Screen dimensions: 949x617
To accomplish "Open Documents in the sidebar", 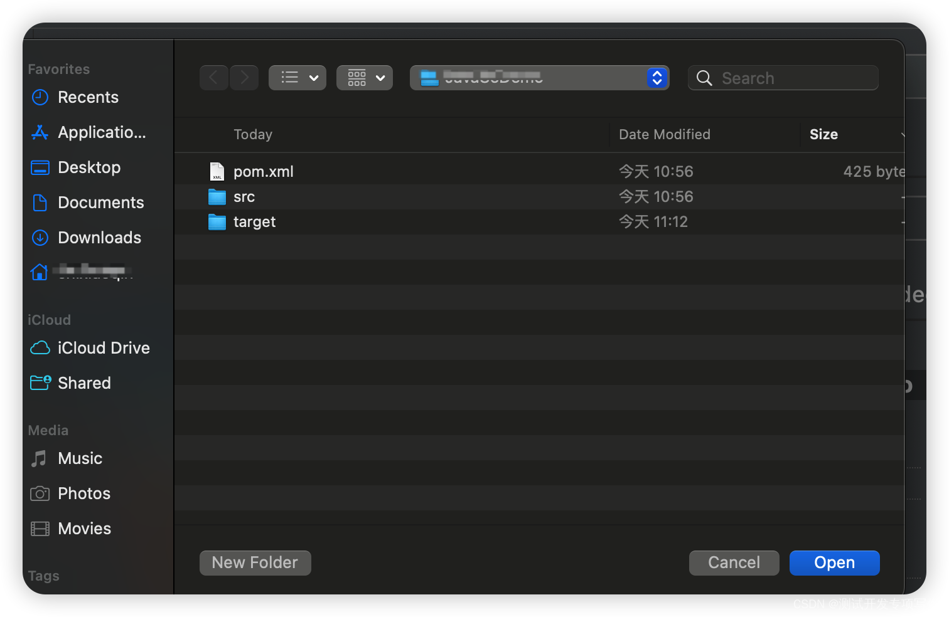I will tap(101, 203).
